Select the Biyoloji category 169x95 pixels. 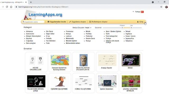pyautogui.click(x=29, y=39)
